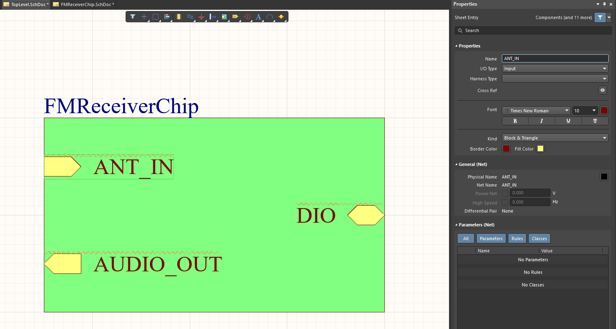This screenshot has height=329, width=616.
Task: Choose the dashed rectangle selection tool
Action: [x=156, y=17]
